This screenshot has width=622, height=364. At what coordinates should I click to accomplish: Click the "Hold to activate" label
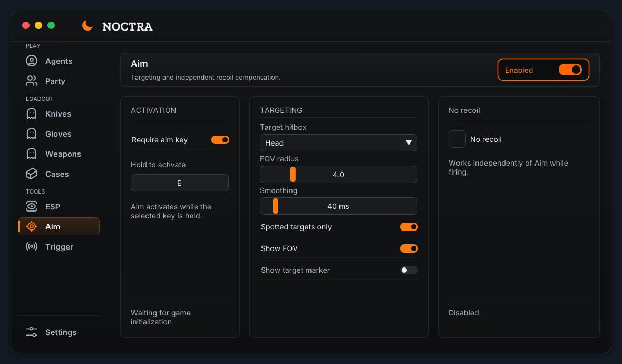158,165
